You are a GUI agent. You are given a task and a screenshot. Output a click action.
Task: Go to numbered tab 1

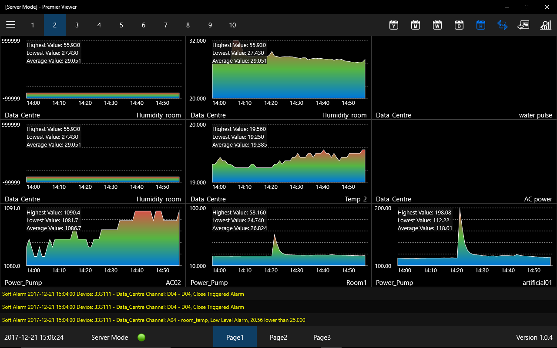[x=33, y=25]
